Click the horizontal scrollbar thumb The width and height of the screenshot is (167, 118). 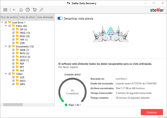coord(13,105)
